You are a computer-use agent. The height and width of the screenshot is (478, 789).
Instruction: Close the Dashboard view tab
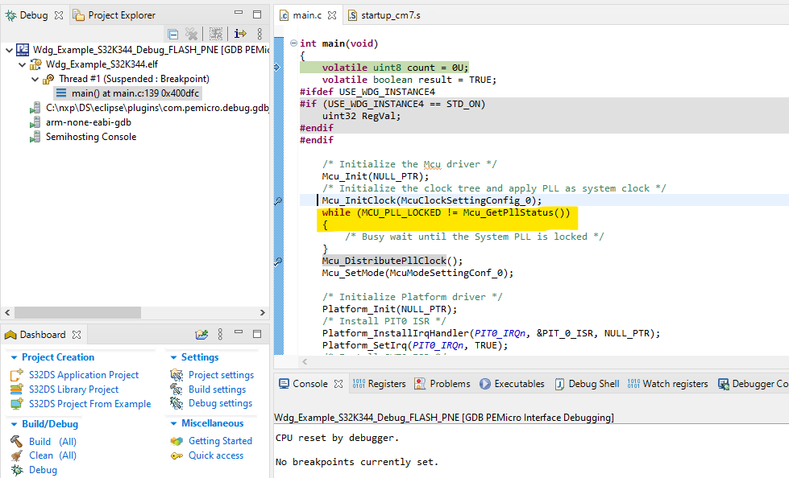(77, 335)
